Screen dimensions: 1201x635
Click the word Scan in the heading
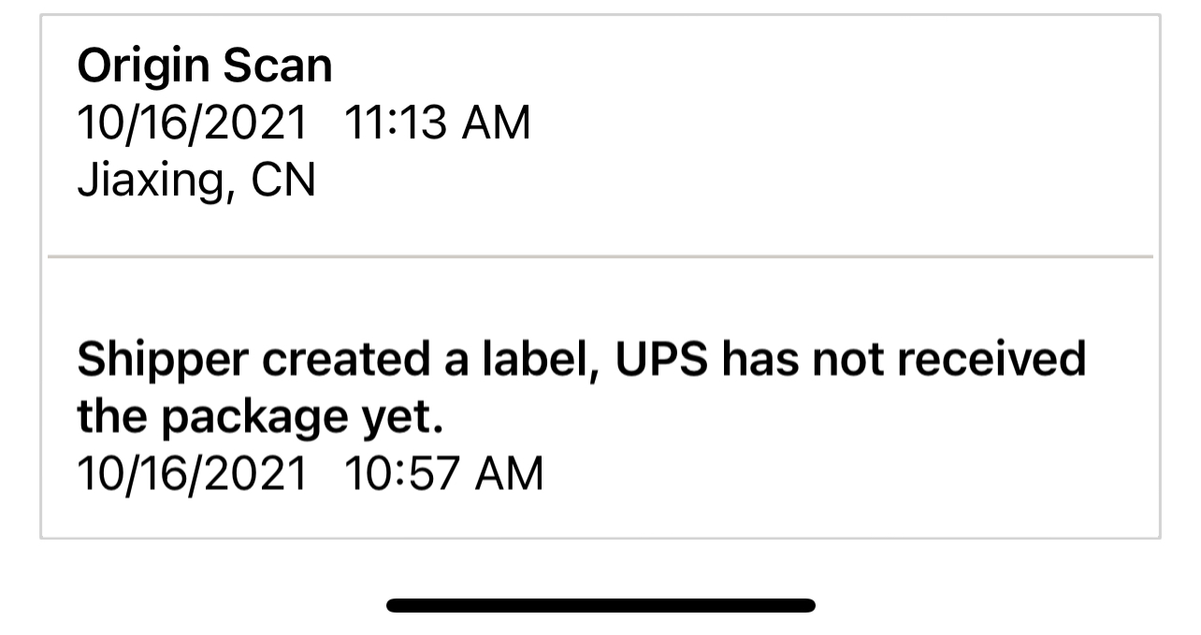pos(277,66)
